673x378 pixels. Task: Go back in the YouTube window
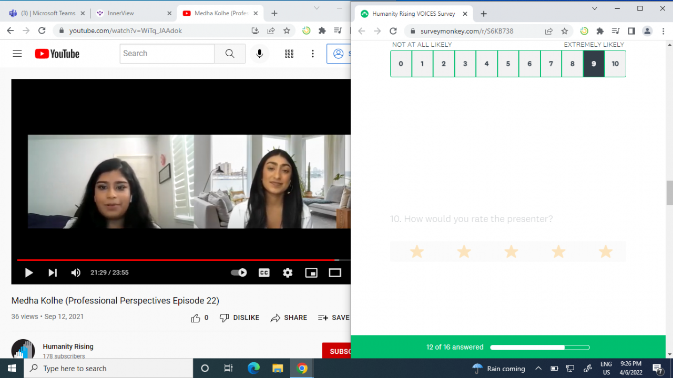(12, 31)
